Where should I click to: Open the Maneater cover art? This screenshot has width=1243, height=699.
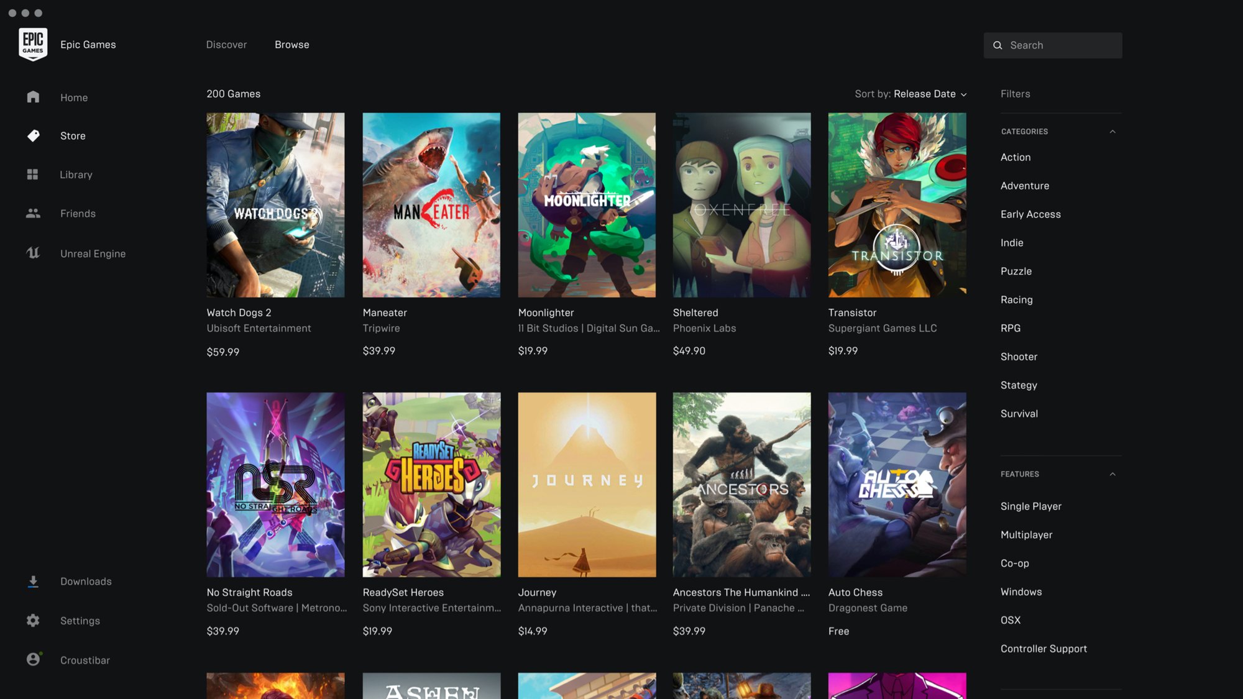431,205
